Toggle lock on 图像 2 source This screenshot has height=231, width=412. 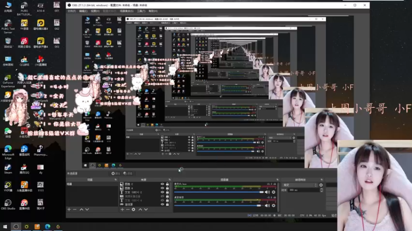click(x=167, y=184)
